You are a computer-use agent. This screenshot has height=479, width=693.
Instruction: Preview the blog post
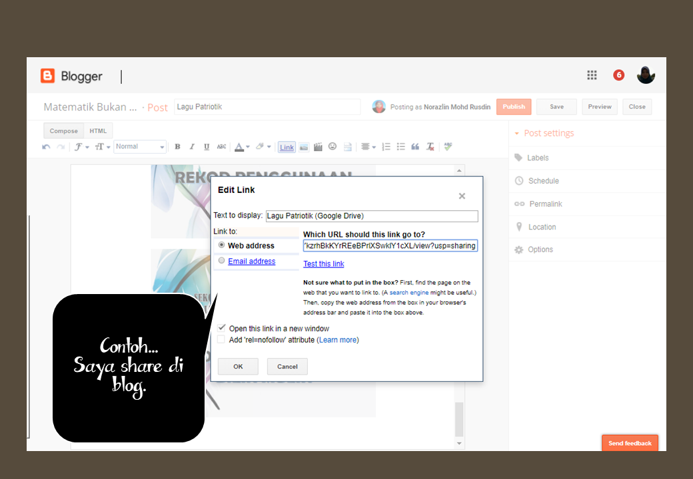[x=600, y=106]
